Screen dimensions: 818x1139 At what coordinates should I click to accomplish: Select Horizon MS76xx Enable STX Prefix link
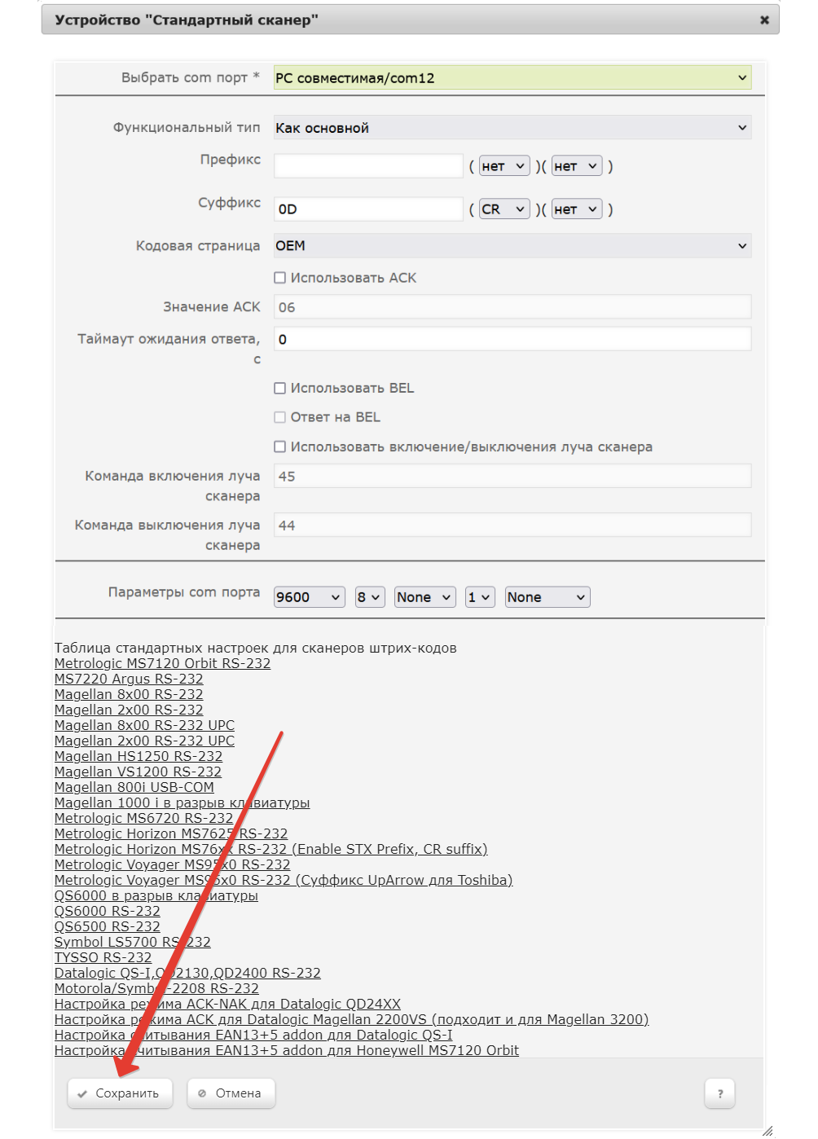pyautogui.click(x=270, y=849)
